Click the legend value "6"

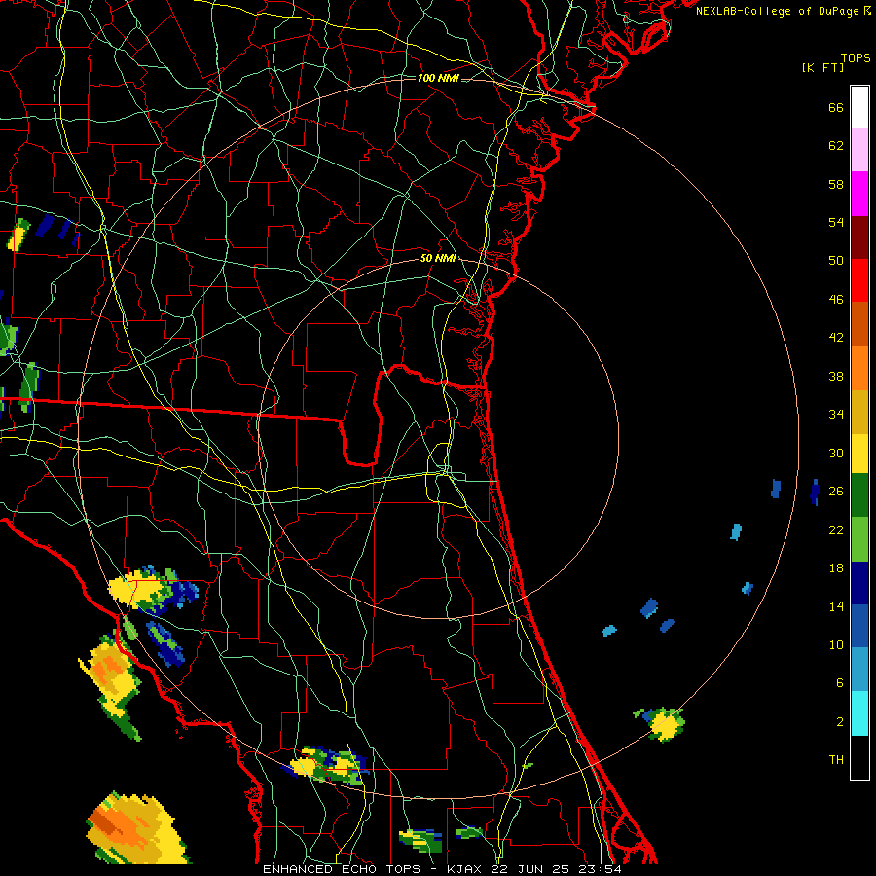point(840,683)
